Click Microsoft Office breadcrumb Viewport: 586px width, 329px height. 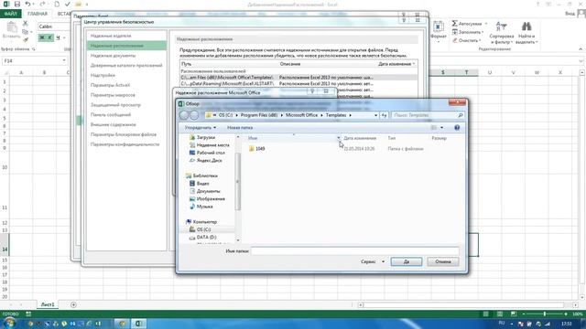pyautogui.click(x=301, y=115)
